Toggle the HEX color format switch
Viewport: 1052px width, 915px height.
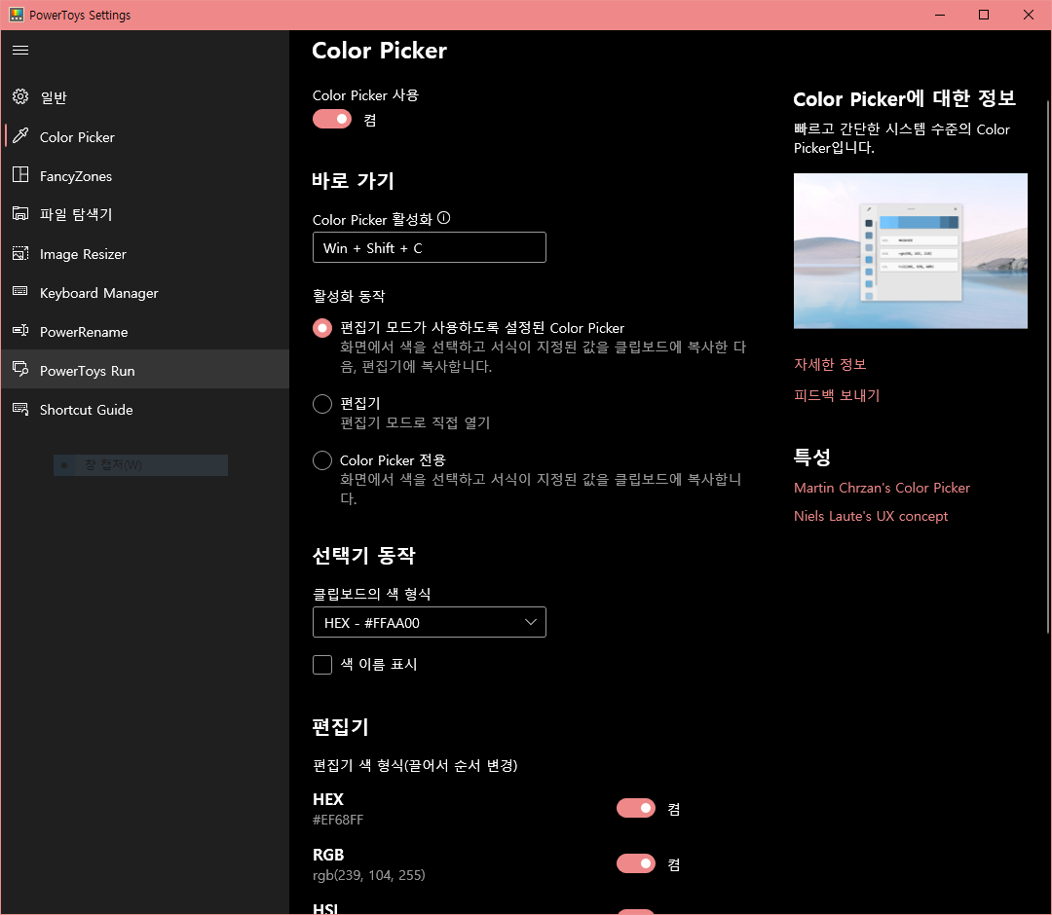pos(636,808)
